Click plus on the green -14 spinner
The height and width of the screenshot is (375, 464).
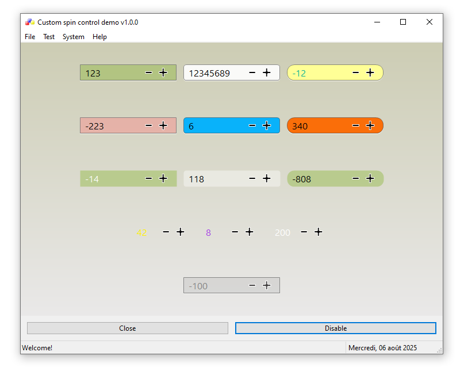pyautogui.click(x=163, y=178)
